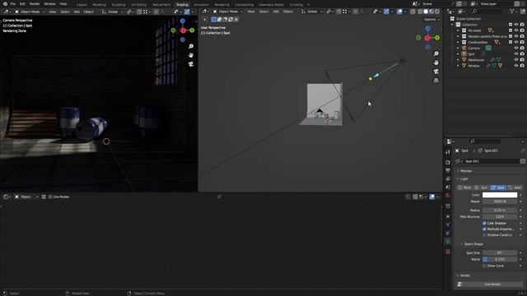Hide Window object via eye icon
The image size is (527, 296).
(516, 66)
